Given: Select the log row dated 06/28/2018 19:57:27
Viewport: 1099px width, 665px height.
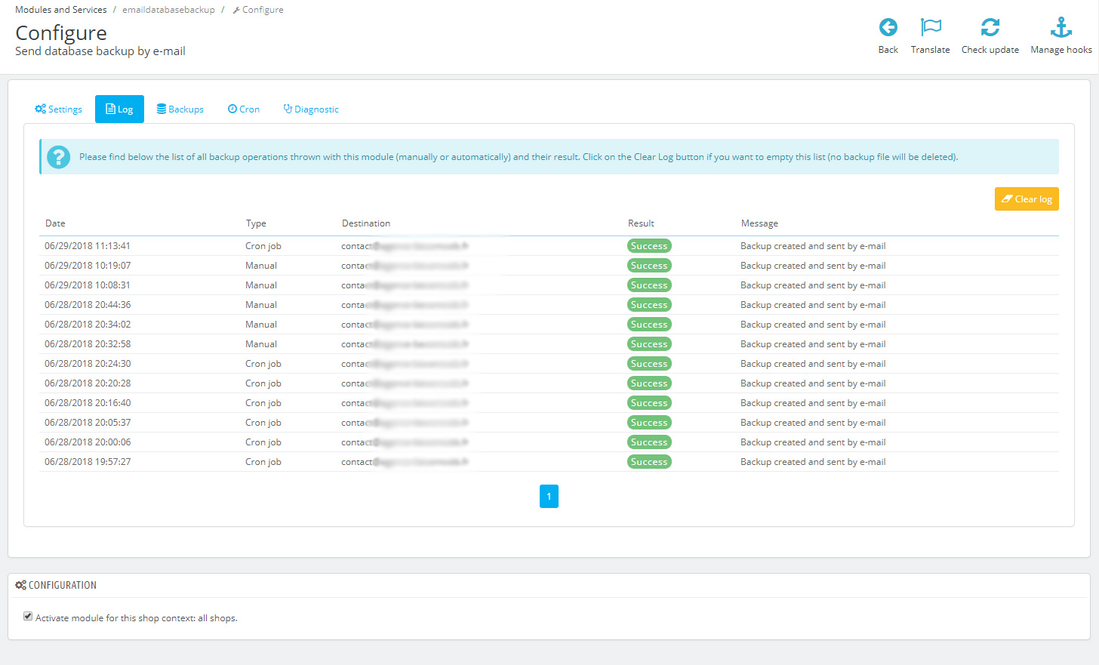Looking at the screenshot, I should click(88, 462).
